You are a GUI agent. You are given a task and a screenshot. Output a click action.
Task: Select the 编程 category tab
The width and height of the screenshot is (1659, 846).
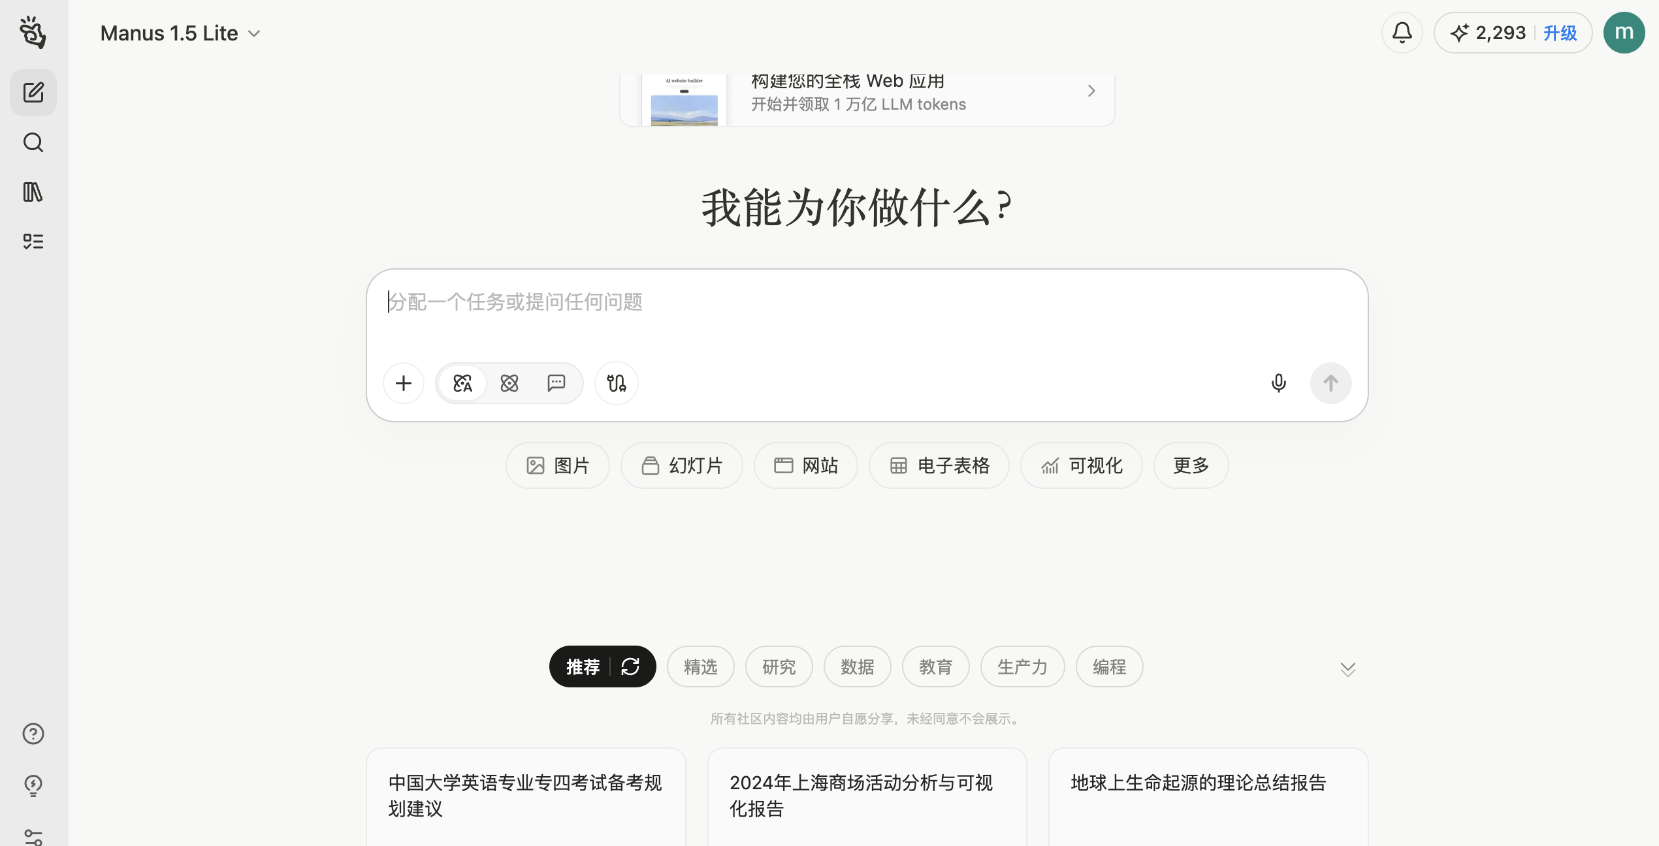click(x=1108, y=666)
